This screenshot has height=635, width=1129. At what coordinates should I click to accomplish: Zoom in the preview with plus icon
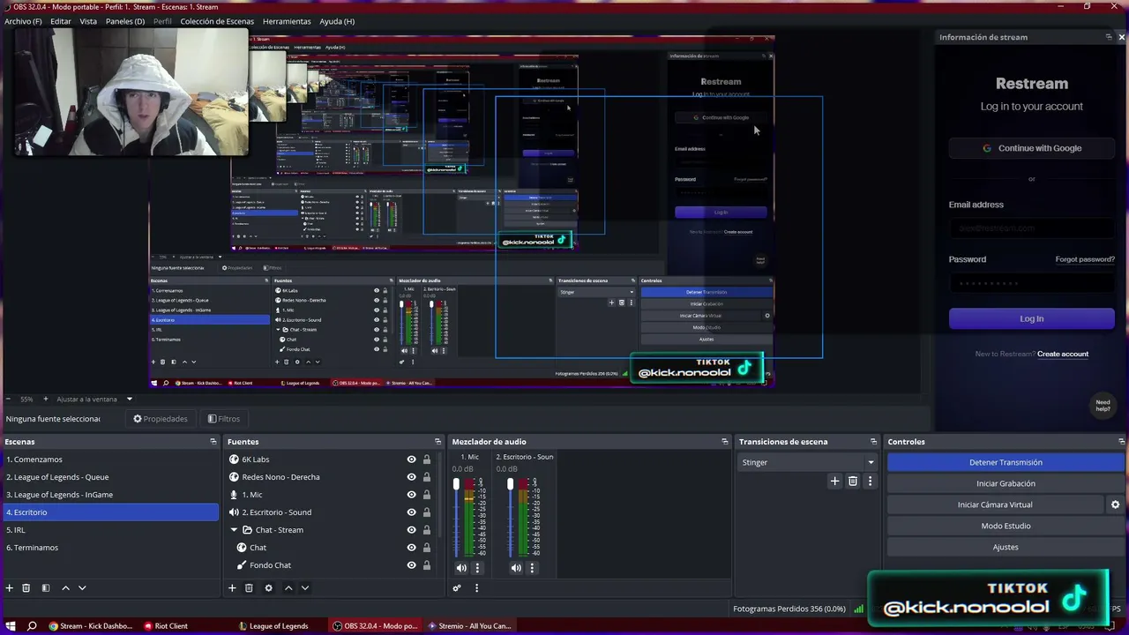coord(46,400)
